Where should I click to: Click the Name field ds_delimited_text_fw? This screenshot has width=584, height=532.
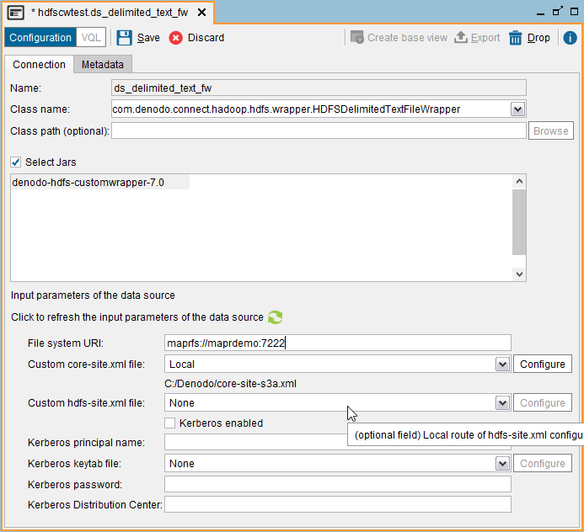pyautogui.click(x=319, y=88)
